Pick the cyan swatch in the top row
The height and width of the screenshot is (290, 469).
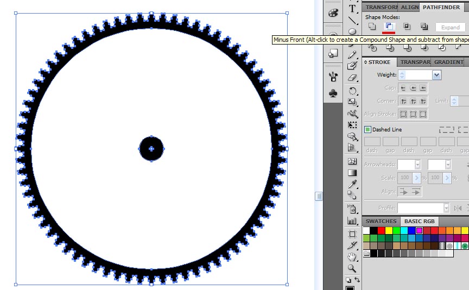404,230
